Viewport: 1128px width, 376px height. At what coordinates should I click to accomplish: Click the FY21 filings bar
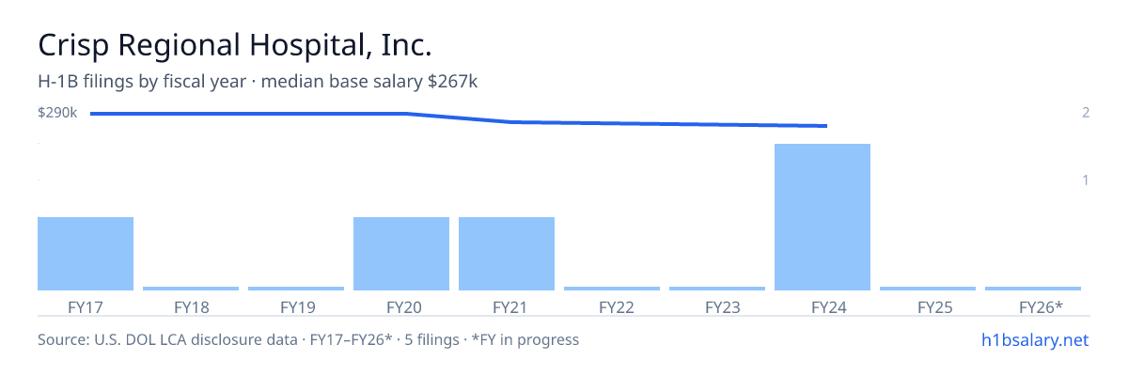pos(507,254)
